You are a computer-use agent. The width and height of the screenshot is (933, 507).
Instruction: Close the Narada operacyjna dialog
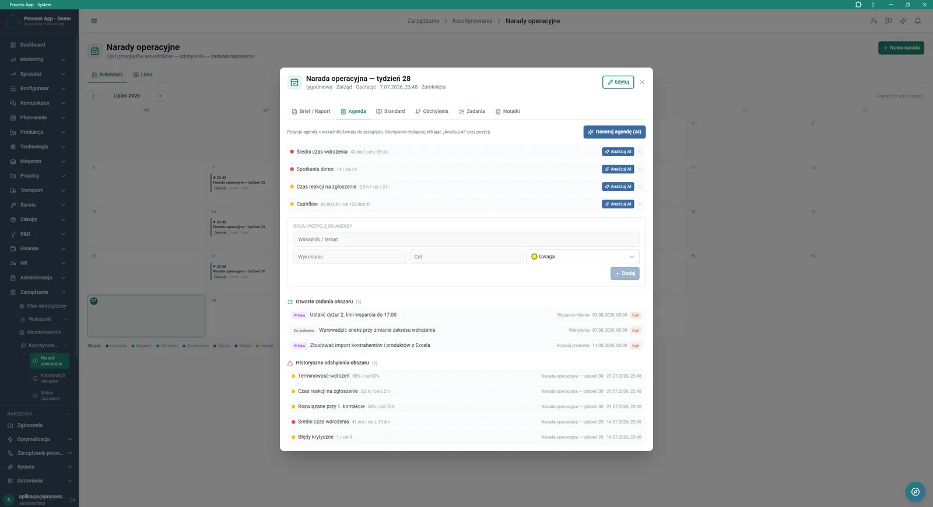(x=642, y=82)
